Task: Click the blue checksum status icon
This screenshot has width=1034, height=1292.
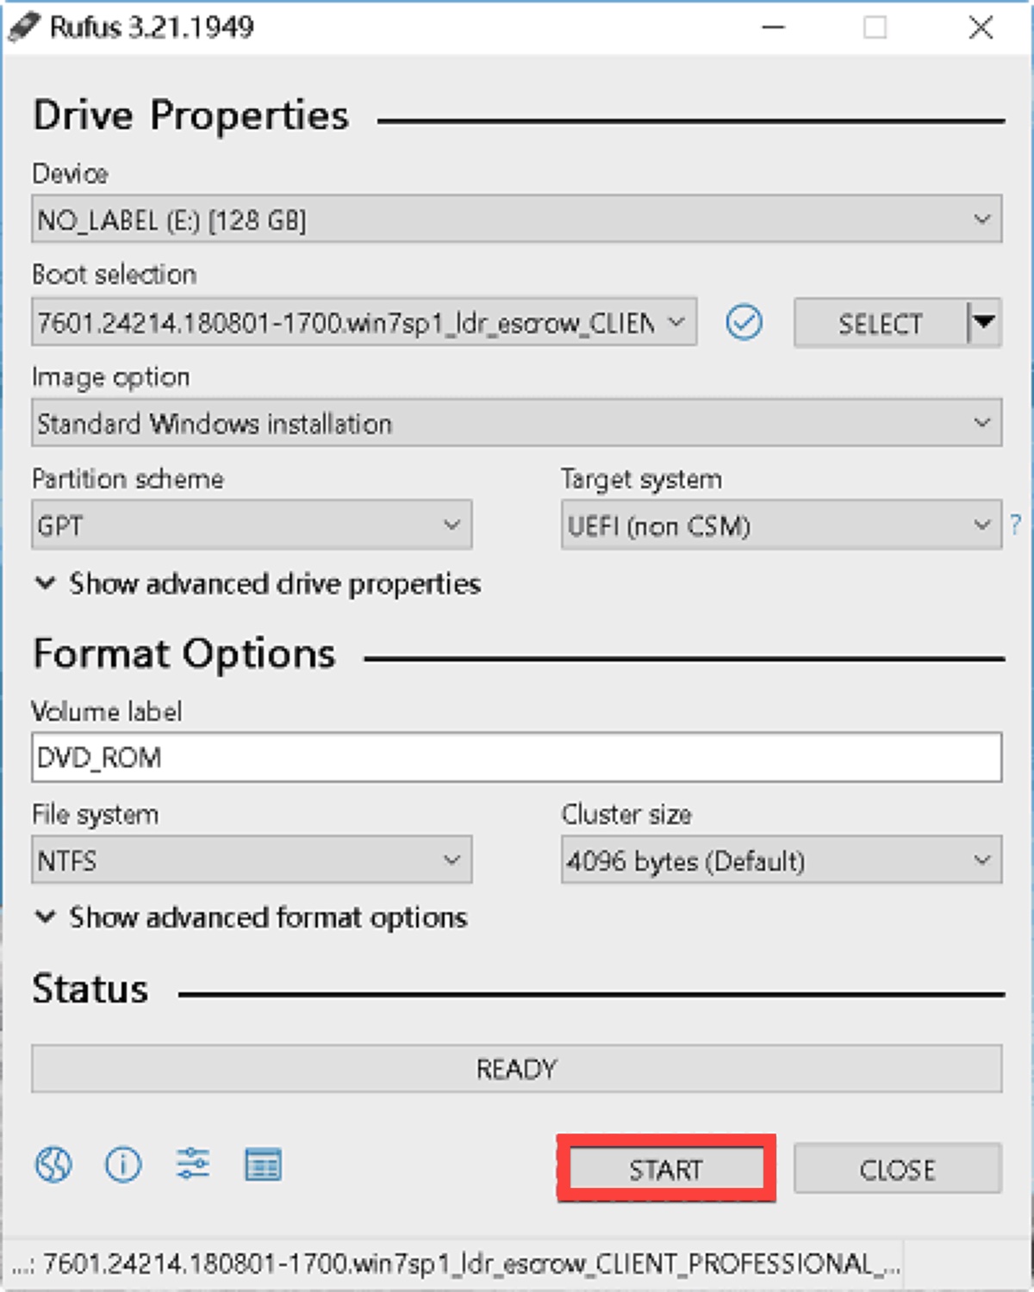Action: coord(744,323)
